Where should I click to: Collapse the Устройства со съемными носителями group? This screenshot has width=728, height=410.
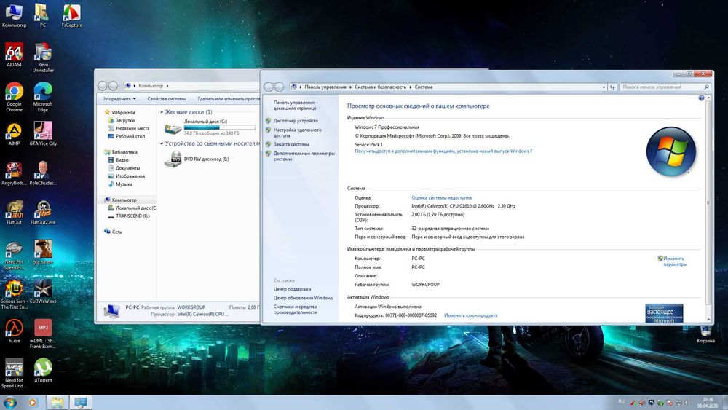pyautogui.click(x=162, y=143)
